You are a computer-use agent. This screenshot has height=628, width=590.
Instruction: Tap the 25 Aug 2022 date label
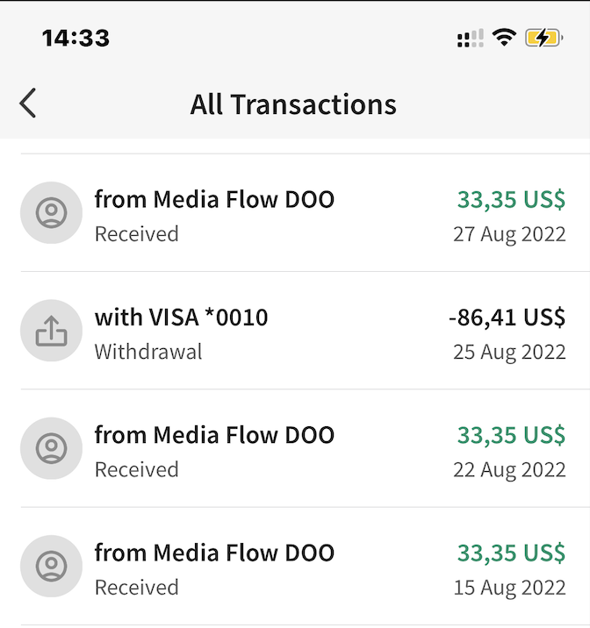[509, 353]
